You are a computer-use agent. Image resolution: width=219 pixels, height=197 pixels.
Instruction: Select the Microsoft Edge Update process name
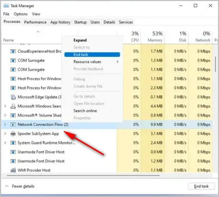pos(39,97)
